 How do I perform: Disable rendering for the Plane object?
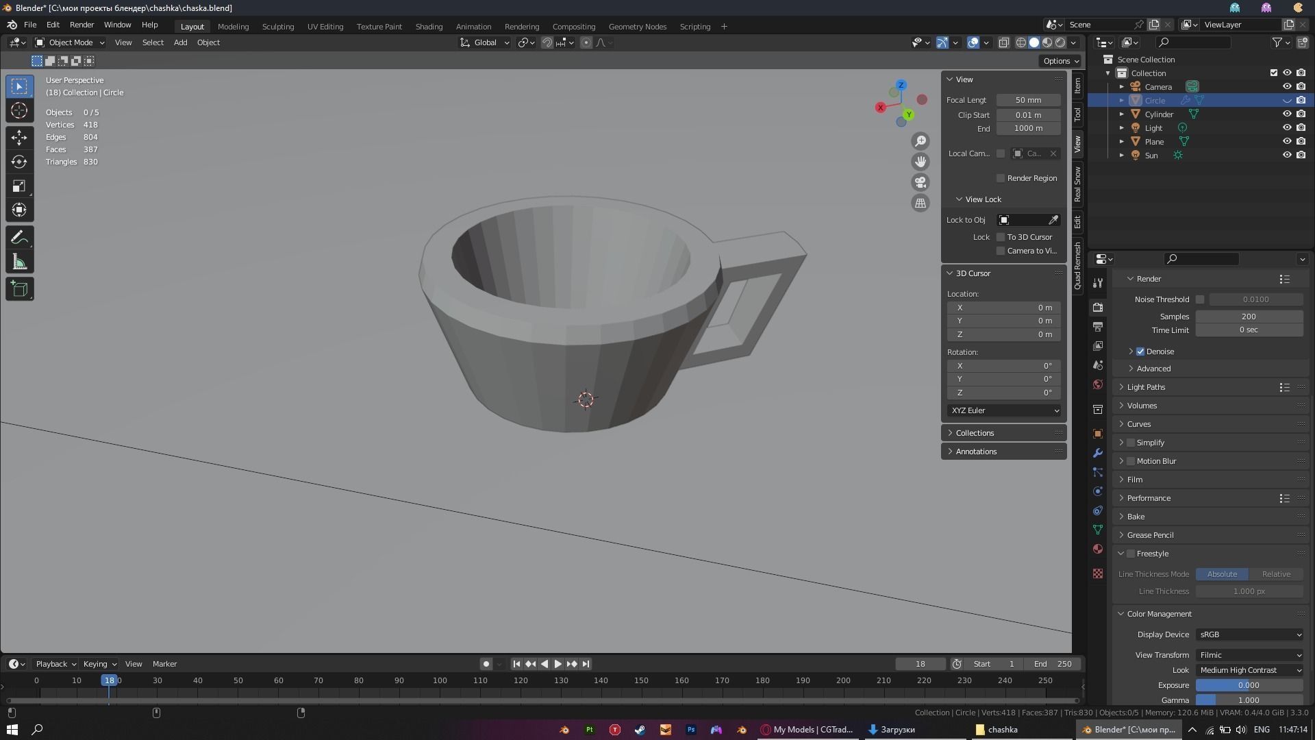1301,142
